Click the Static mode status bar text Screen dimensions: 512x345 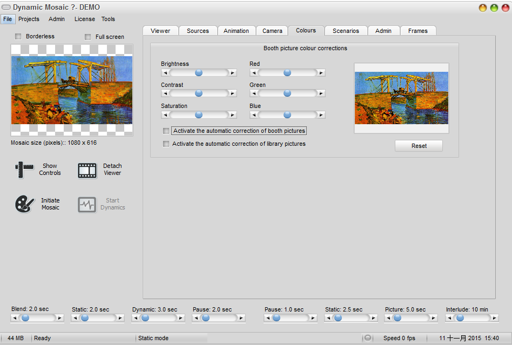pyautogui.click(x=153, y=338)
